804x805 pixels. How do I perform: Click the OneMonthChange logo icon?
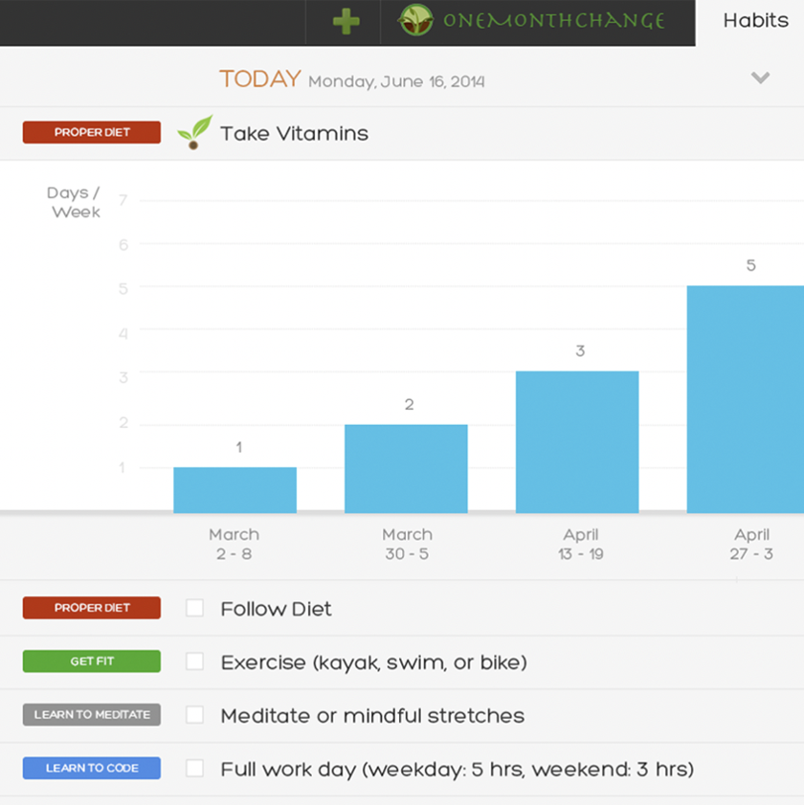(415, 20)
